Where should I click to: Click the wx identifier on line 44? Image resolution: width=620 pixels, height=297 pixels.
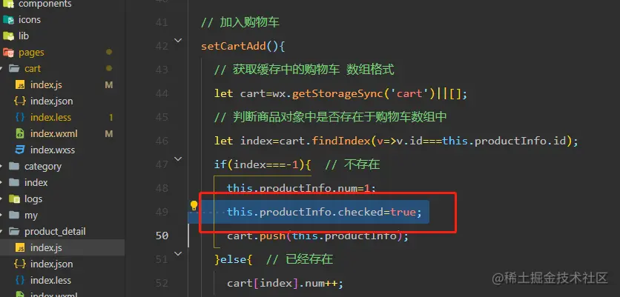click(279, 94)
